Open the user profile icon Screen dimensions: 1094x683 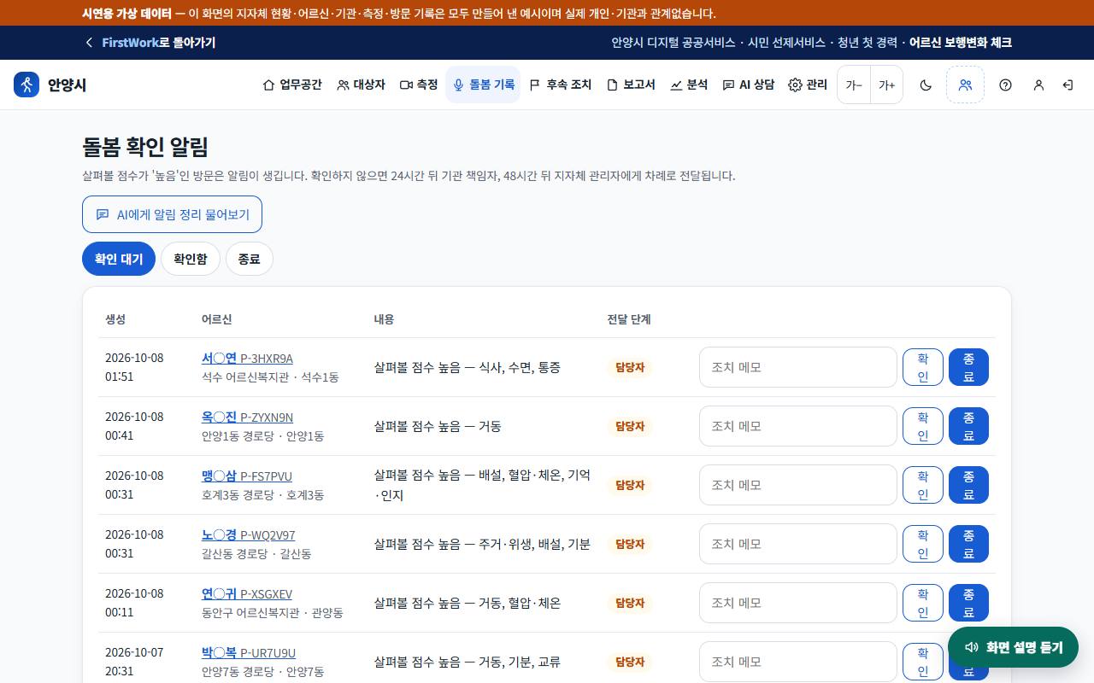(x=1038, y=85)
